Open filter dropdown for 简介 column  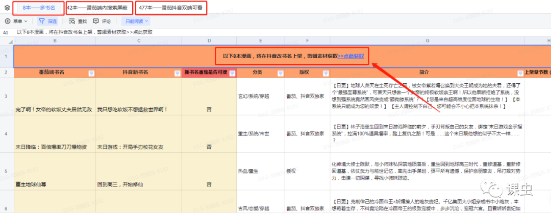pos(520,73)
